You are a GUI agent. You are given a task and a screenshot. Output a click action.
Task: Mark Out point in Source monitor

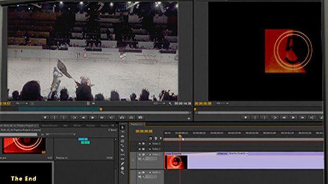(x=64, y=118)
